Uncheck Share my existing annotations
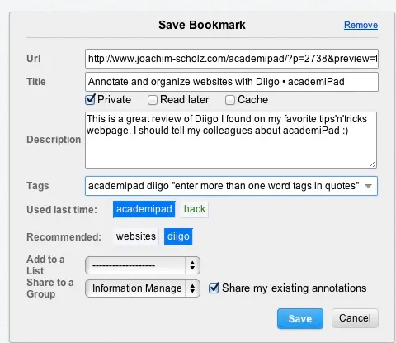 point(214,288)
